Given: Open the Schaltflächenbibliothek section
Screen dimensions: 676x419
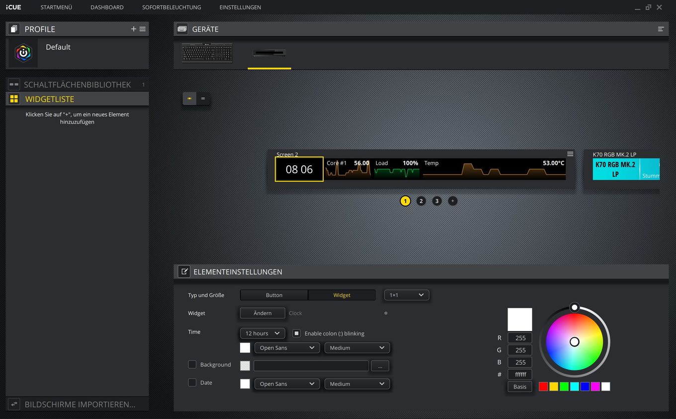Looking at the screenshot, I should point(77,84).
